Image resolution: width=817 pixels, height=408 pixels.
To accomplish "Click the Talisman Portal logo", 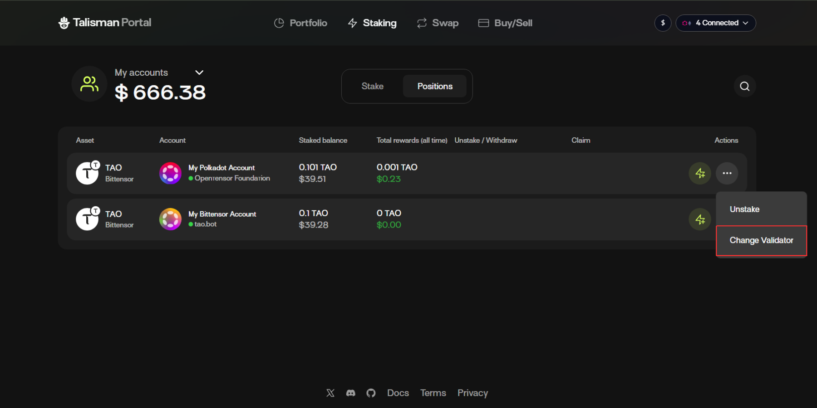I will [x=105, y=23].
